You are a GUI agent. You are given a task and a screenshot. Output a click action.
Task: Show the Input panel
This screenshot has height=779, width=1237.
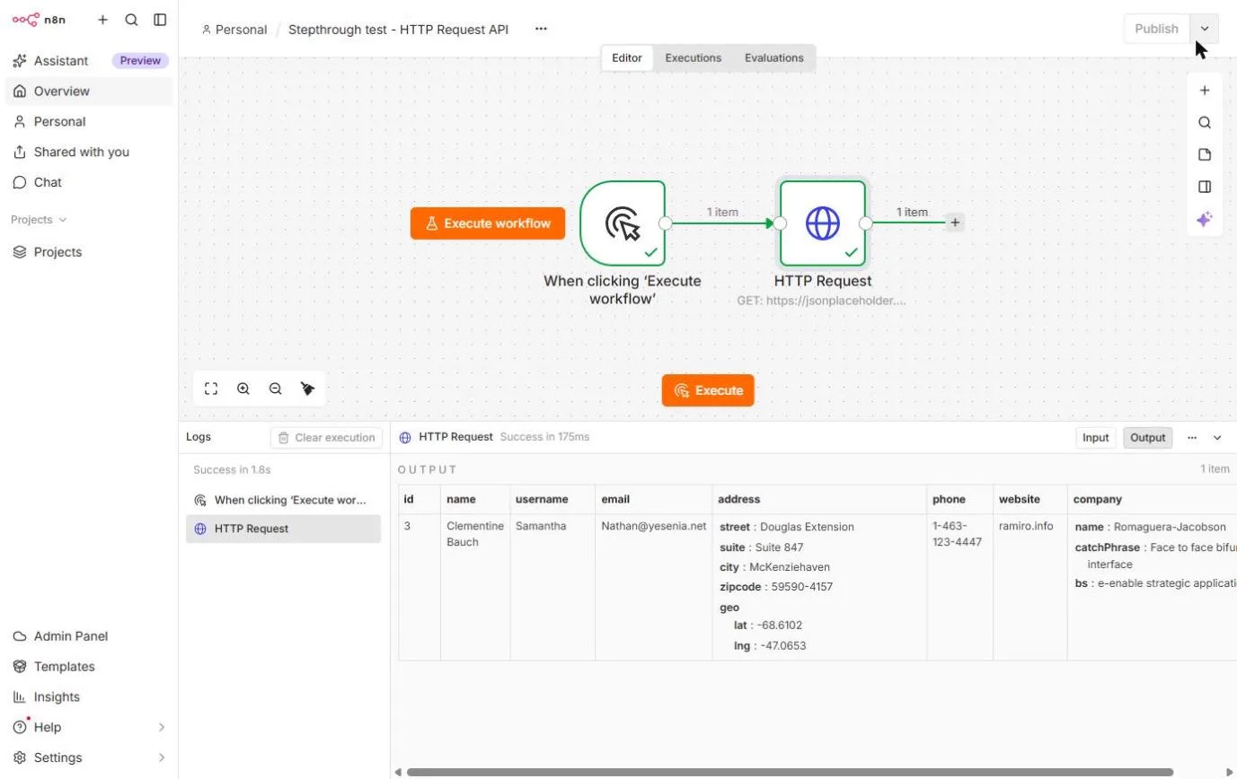(1096, 438)
